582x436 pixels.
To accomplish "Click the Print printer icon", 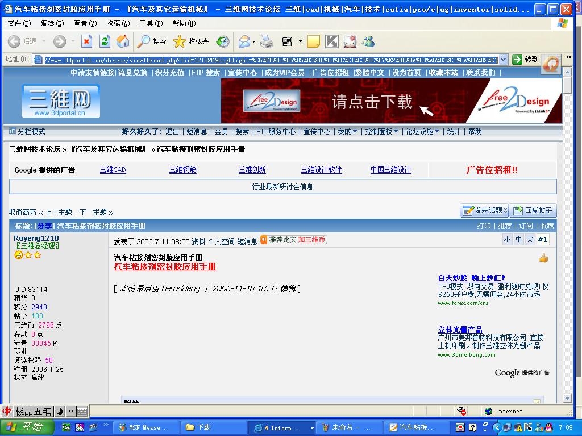I will (267, 41).
